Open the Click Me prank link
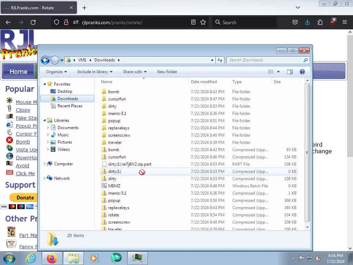This screenshot has height=265, width=353. (x=25, y=174)
